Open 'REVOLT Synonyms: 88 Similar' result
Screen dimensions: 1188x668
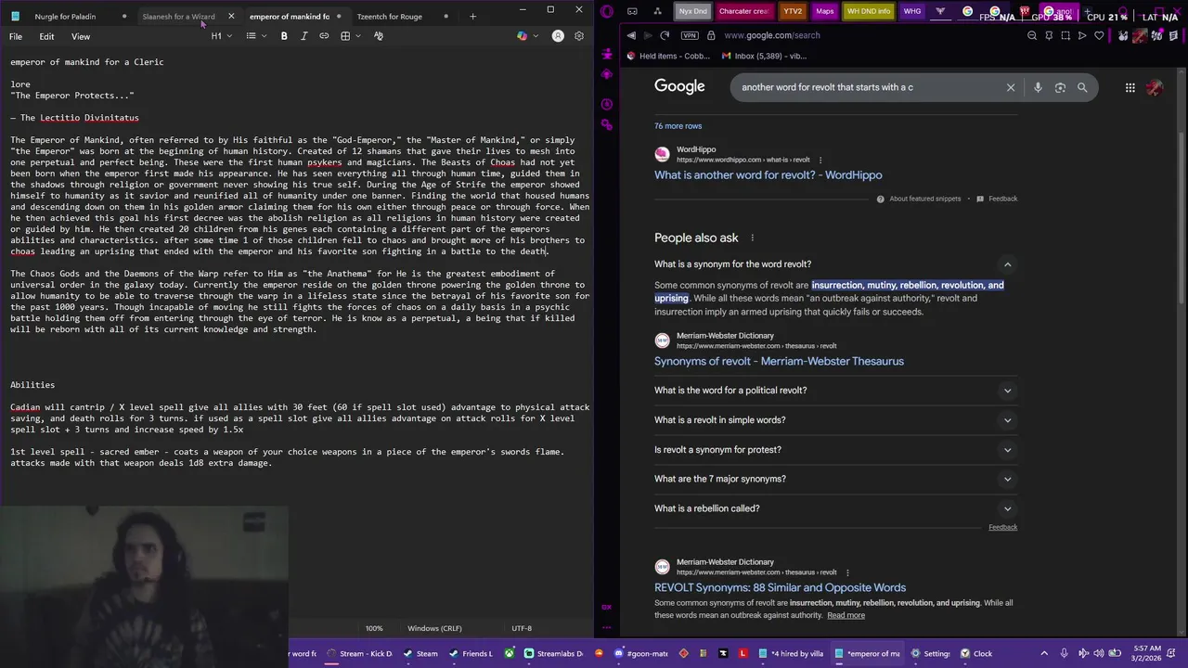click(780, 587)
